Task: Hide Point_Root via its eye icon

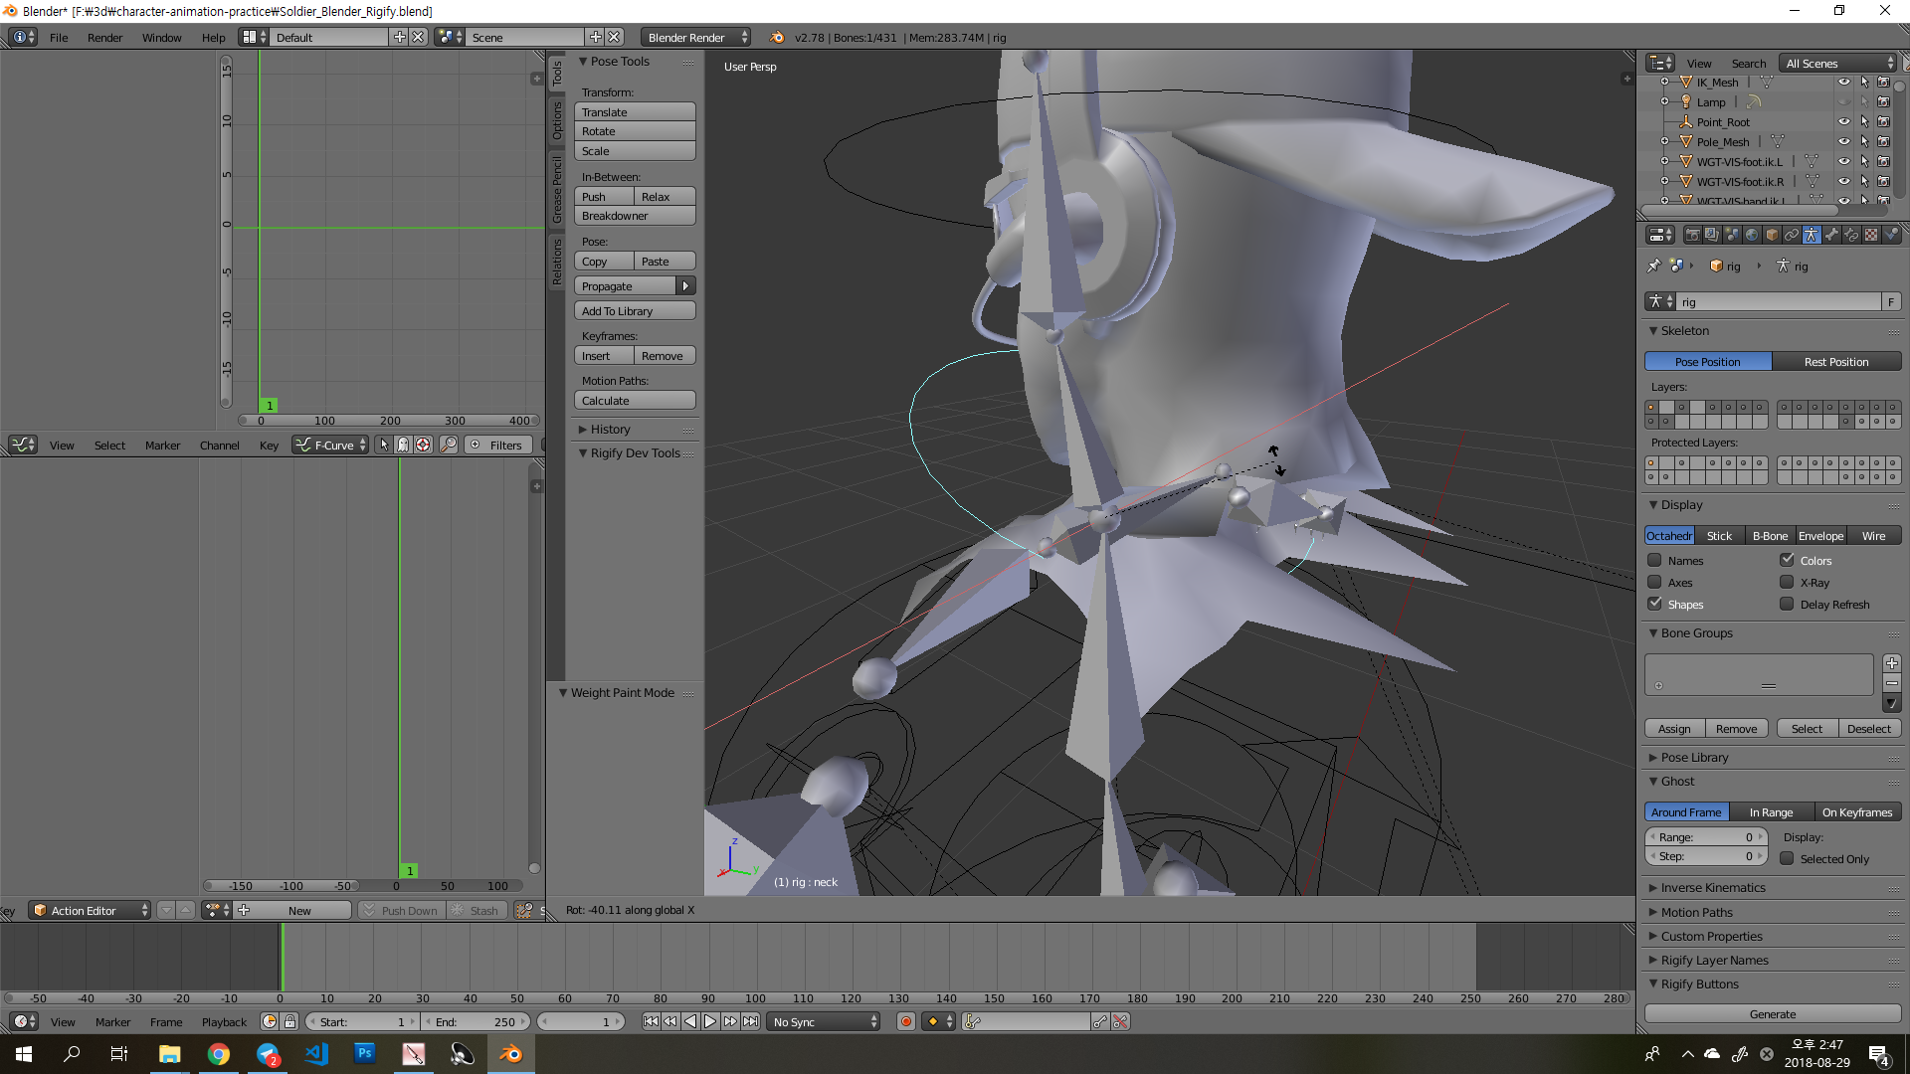Action: point(1844,121)
